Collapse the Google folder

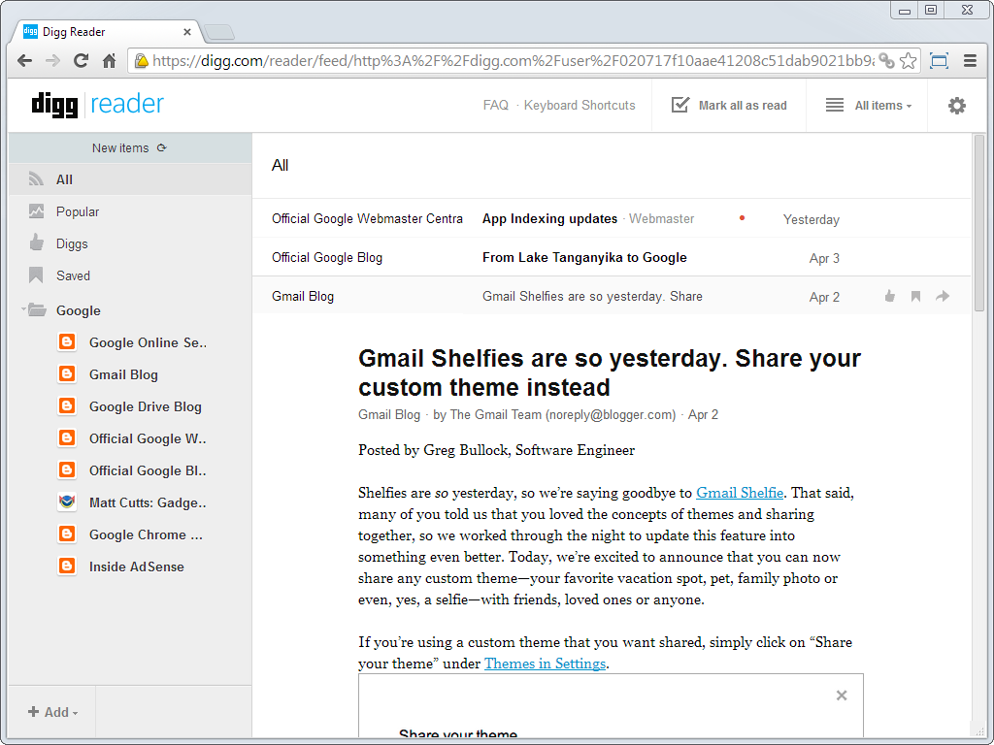[x=24, y=309]
